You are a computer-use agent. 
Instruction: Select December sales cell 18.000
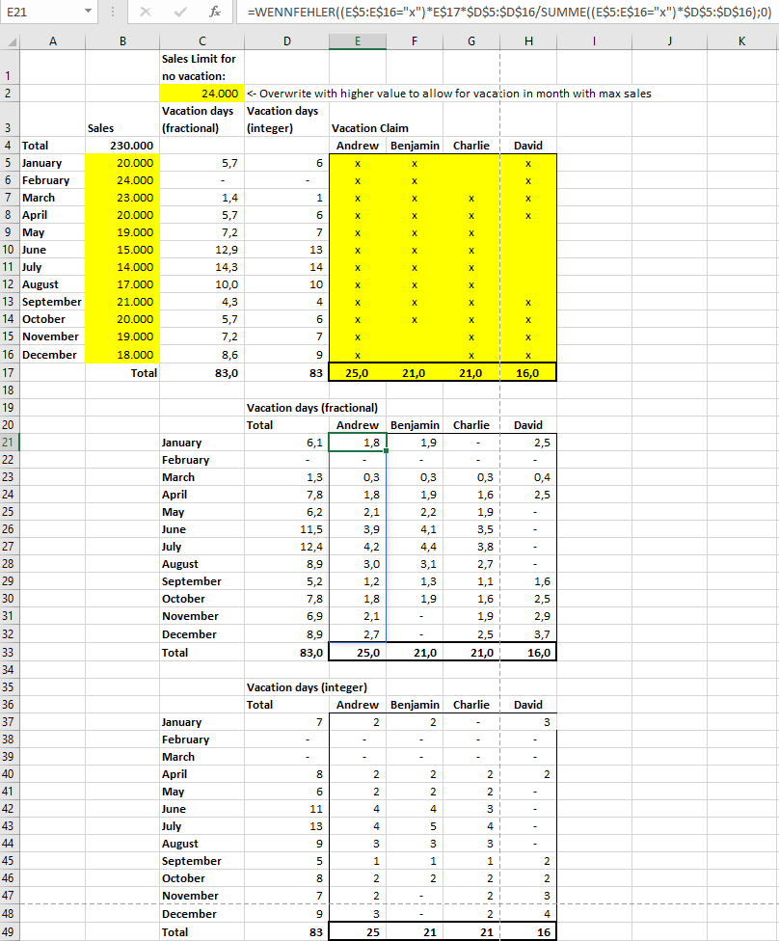(122, 355)
